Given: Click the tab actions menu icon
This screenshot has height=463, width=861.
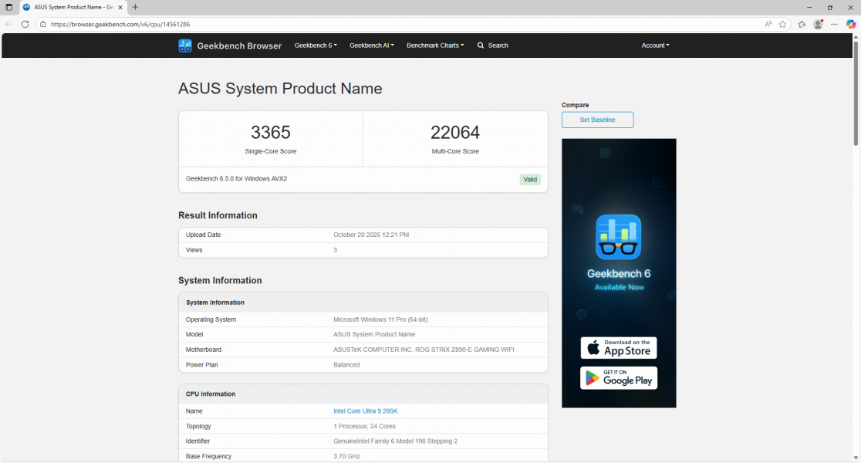Looking at the screenshot, I should (x=9, y=7).
